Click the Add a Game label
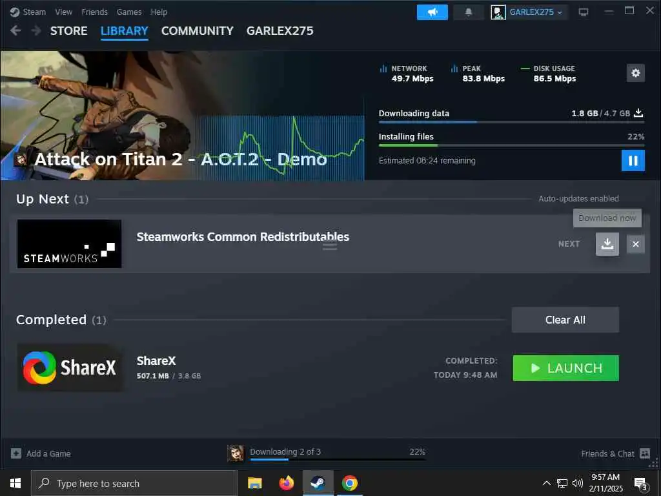 coord(48,453)
